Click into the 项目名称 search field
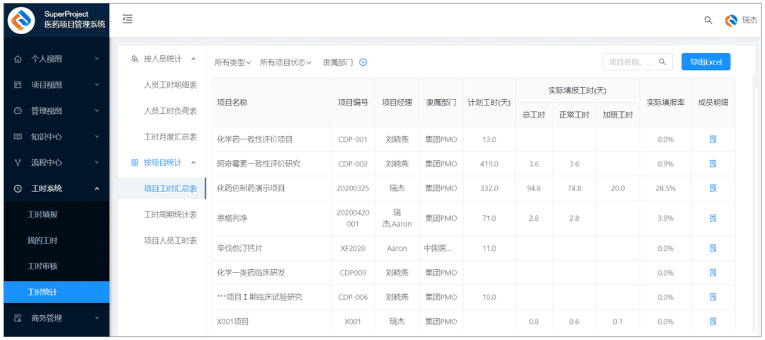 coord(637,62)
